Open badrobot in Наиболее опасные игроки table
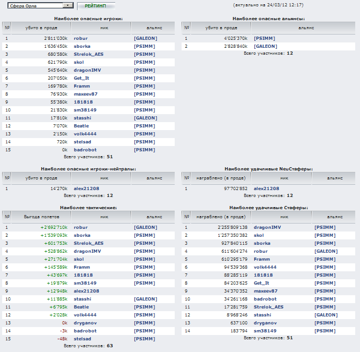This screenshot has width=360, height=352. (x=85, y=150)
